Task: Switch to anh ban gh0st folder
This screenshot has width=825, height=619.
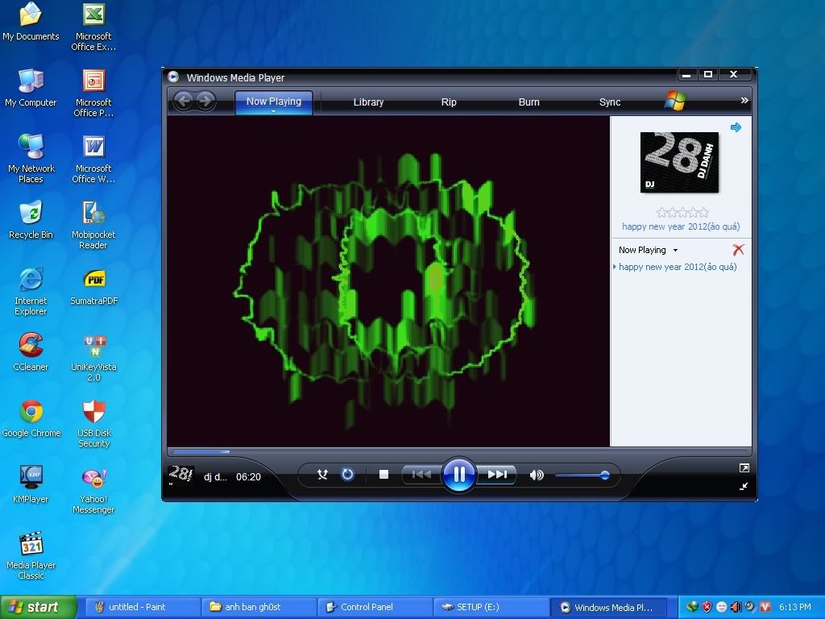Action: 259,607
